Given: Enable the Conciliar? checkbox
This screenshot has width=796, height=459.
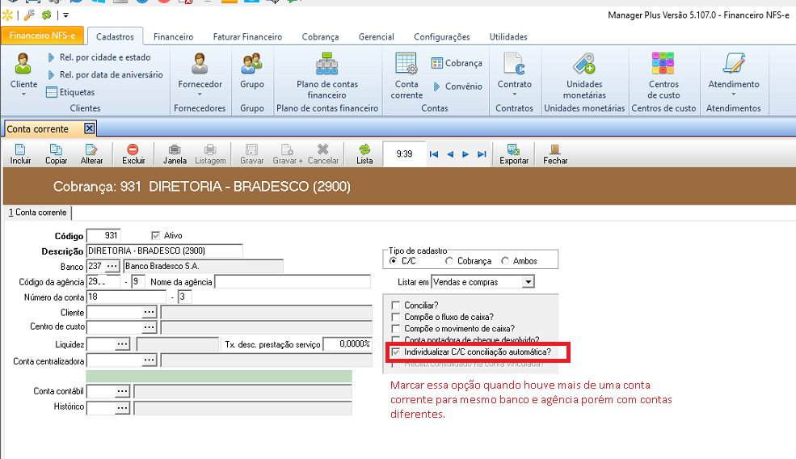Looking at the screenshot, I should (396, 305).
